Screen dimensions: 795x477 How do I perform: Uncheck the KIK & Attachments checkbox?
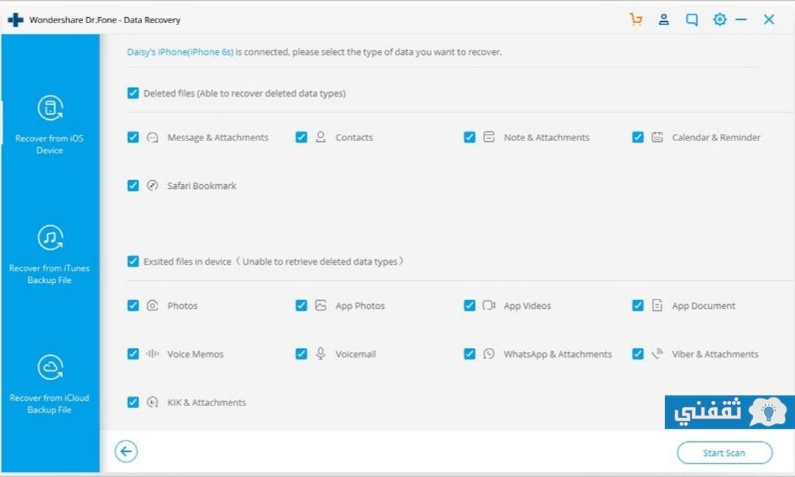(x=133, y=402)
